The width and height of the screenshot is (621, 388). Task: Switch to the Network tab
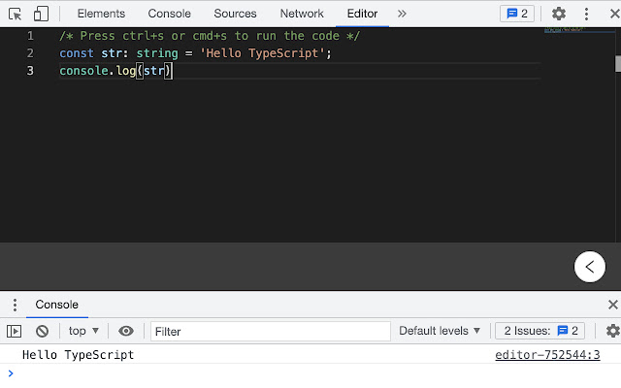click(302, 14)
